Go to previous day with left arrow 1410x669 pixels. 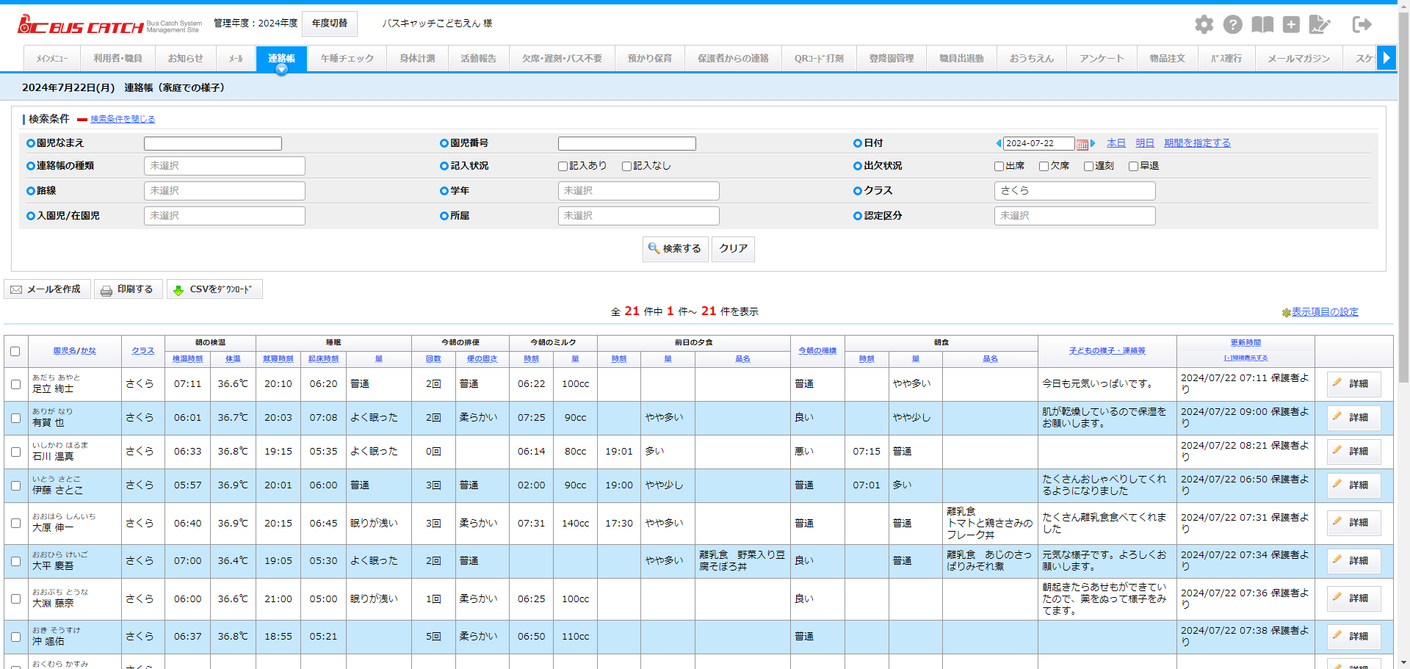click(x=998, y=143)
